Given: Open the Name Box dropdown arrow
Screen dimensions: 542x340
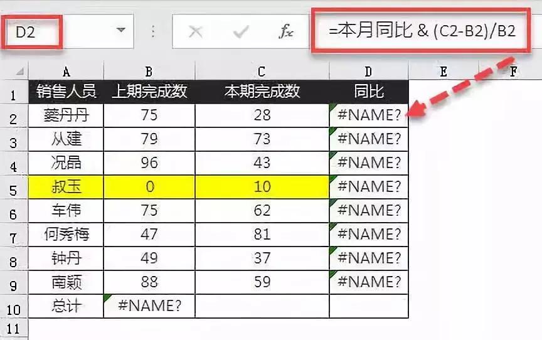Looking at the screenshot, I should pyautogui.click(x=121, y=30).
